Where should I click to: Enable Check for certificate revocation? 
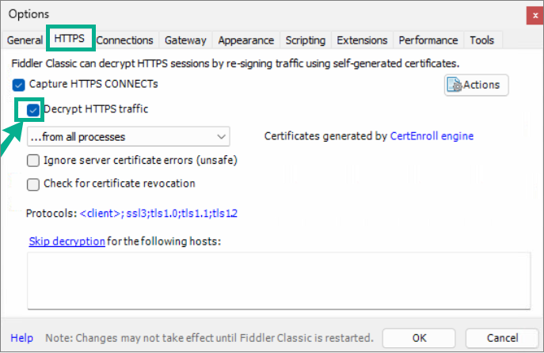click(33, 184)
